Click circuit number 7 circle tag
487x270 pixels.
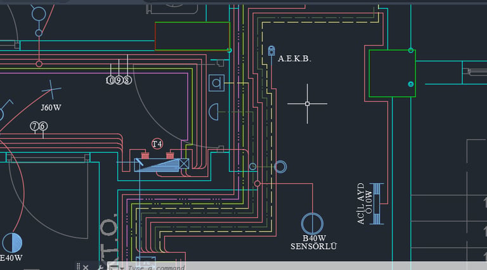tap(34, 126)
